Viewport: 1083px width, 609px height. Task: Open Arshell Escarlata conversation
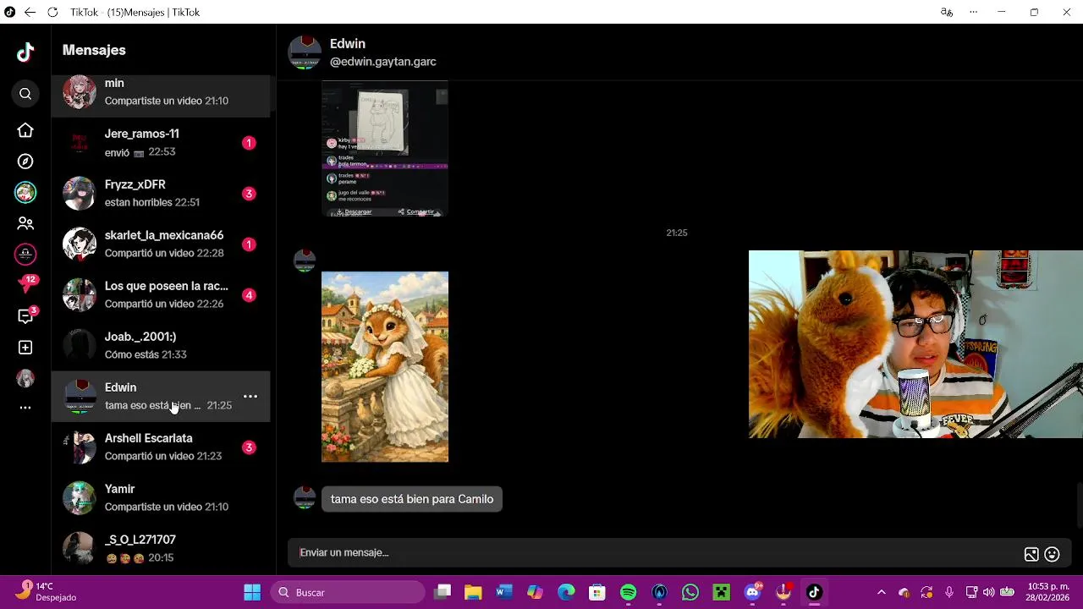coord(161,447)
